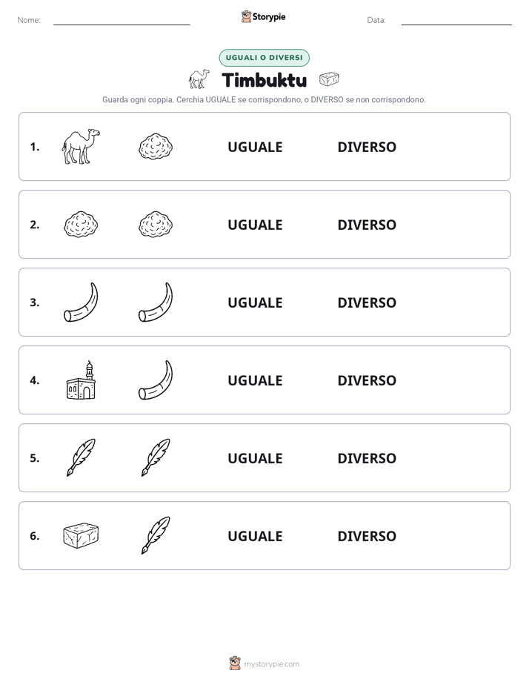The height and width of the screenshot is (685, 529).
Task: Click the UGUALI O DIVERSI badge
Action: 264,58
